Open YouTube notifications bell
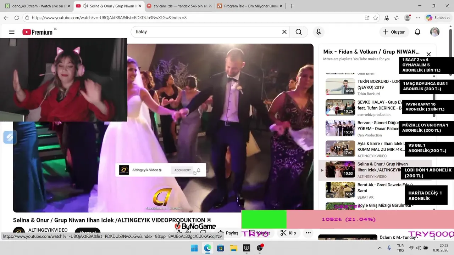The image size is (454, 255). click(417, 32)
